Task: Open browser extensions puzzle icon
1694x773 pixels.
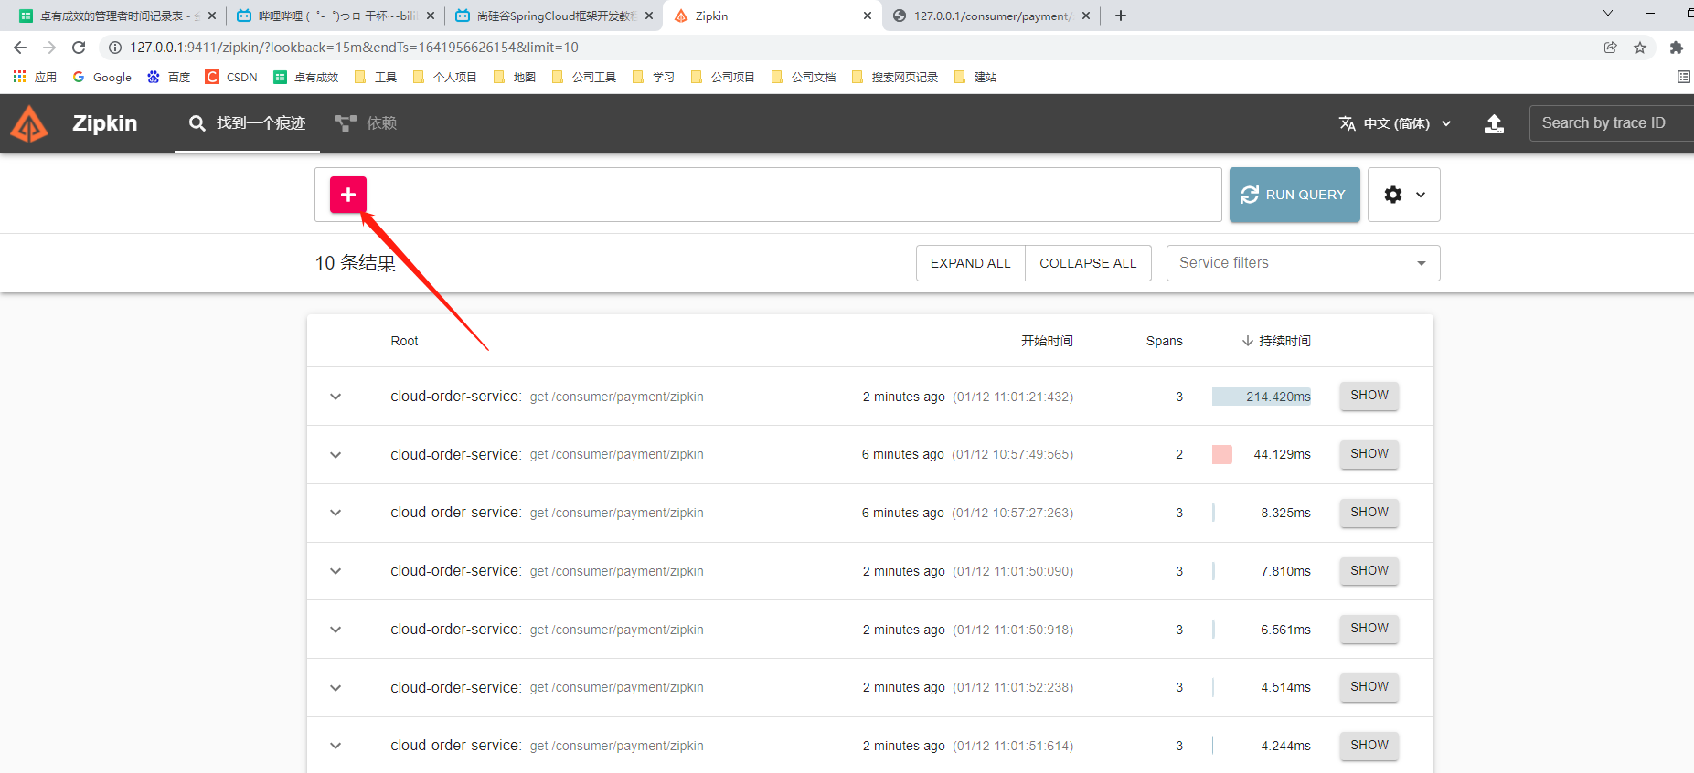Action: click(x=1677, y=48)
